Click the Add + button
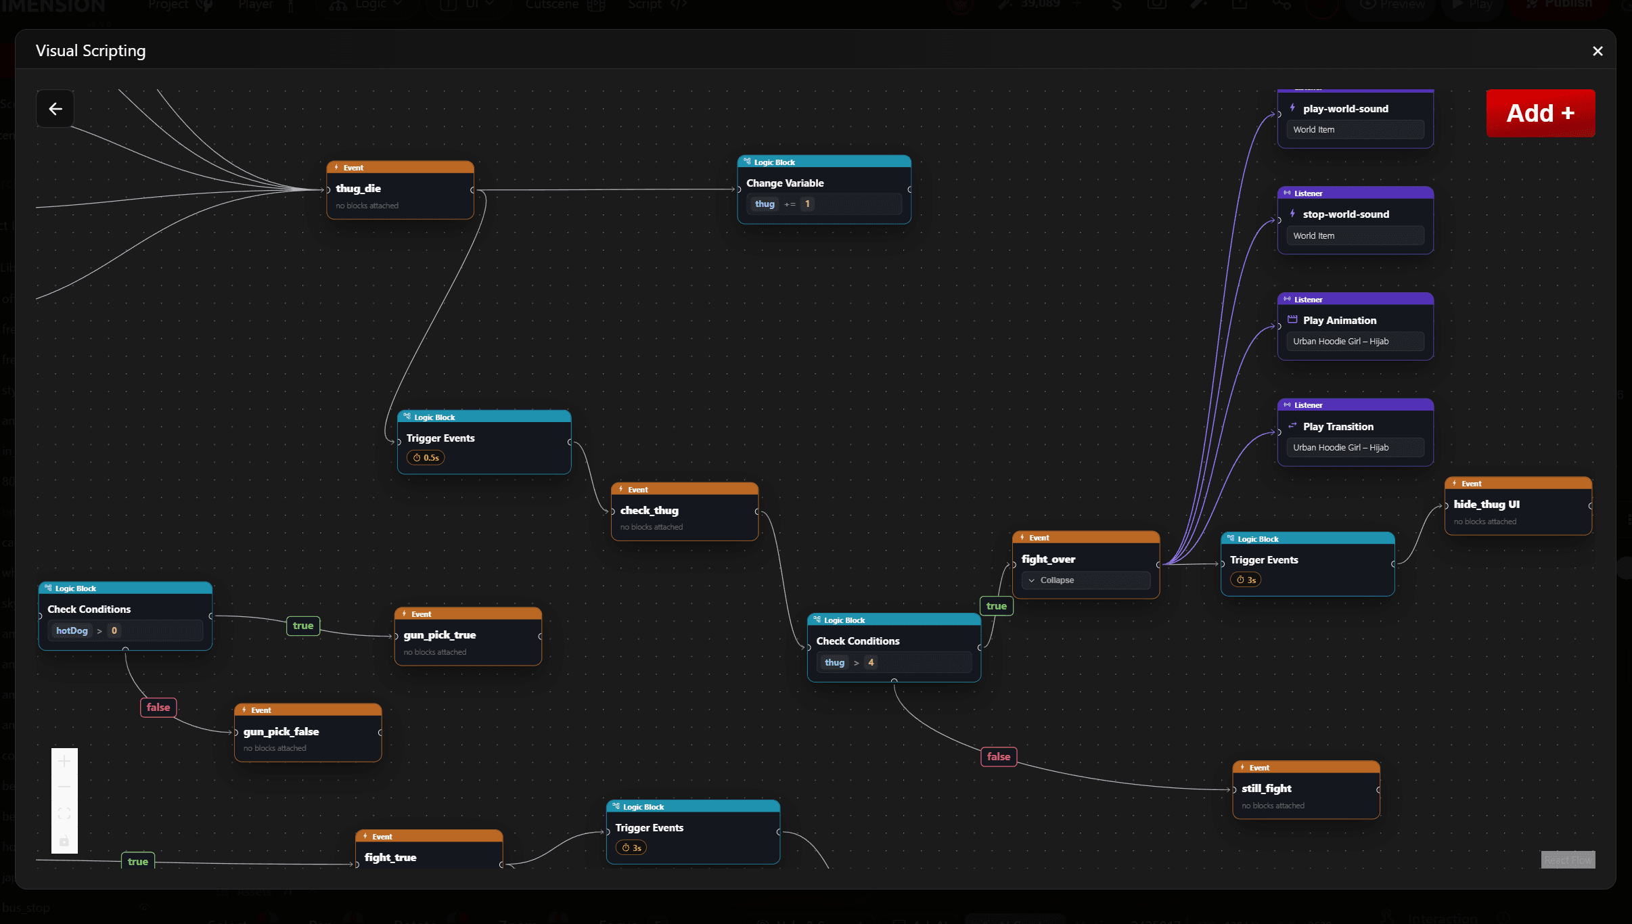Image resolution: width=1632 pixels, height=924 pixels. click(1541, 113)
